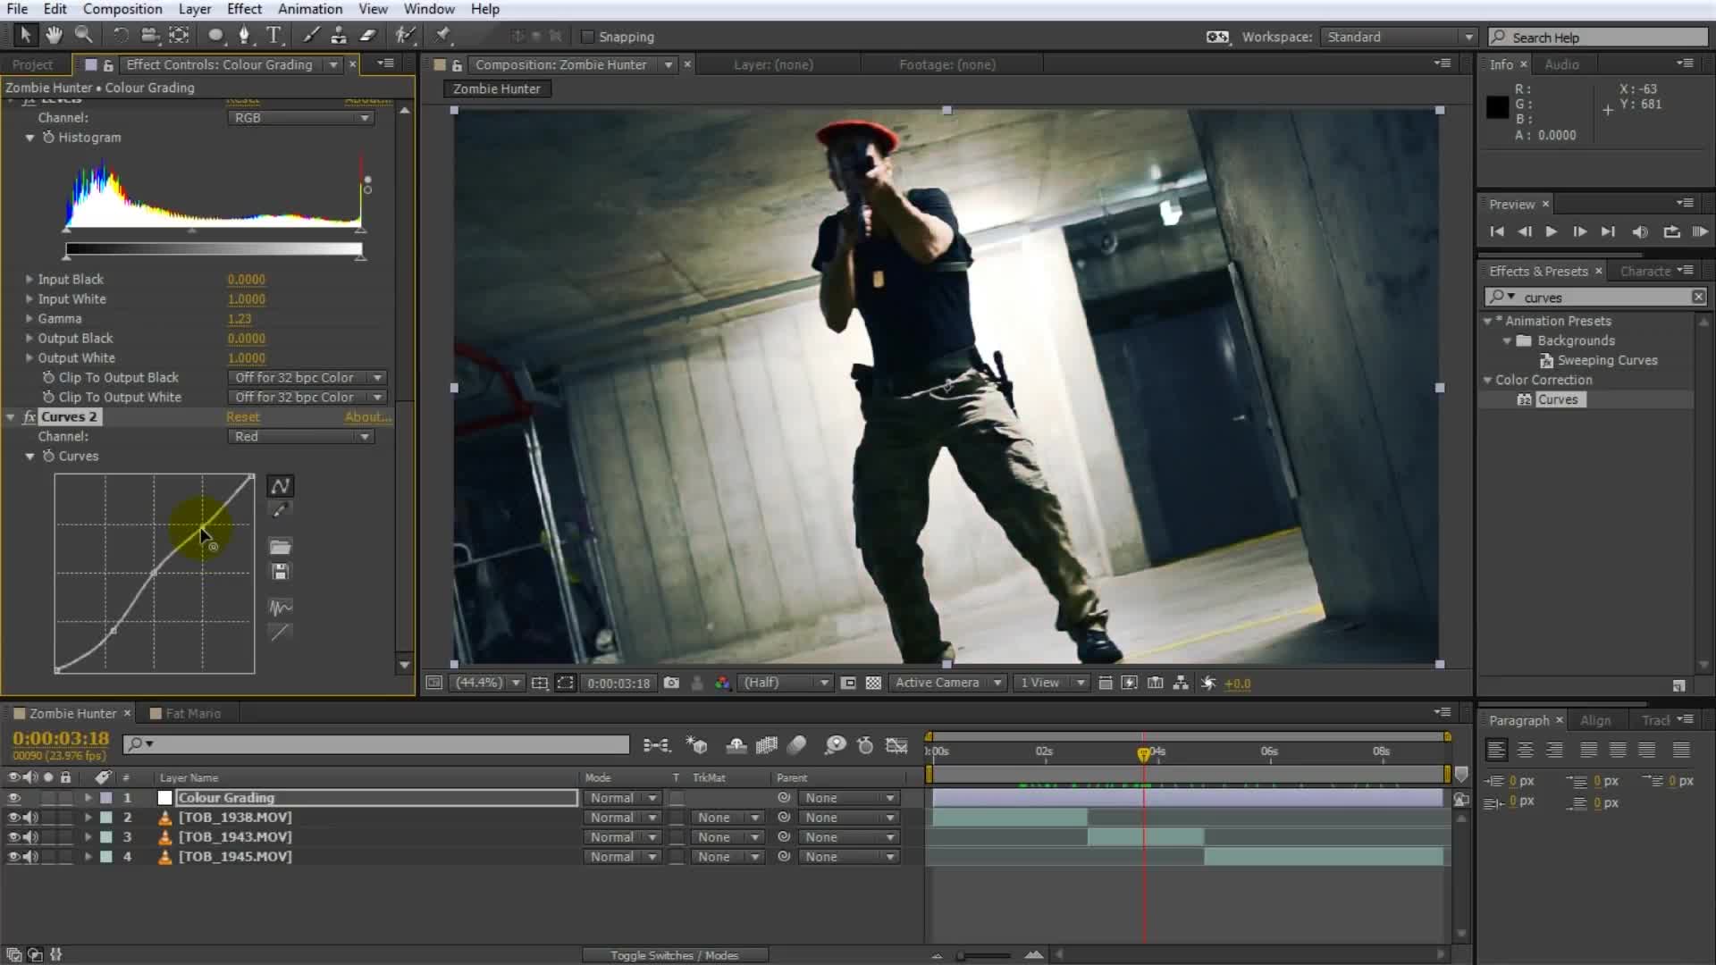This screenshot has height=965, width=1716.
Task: Select the Pen tool
Action: [x=244, y=36]
